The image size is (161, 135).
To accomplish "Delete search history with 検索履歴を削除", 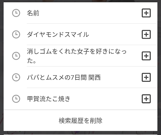I will coord(80,121).
